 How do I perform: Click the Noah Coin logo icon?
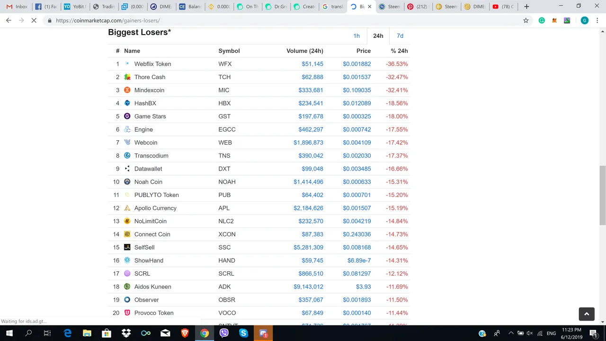pyautogui.click(x=127, y=182)
